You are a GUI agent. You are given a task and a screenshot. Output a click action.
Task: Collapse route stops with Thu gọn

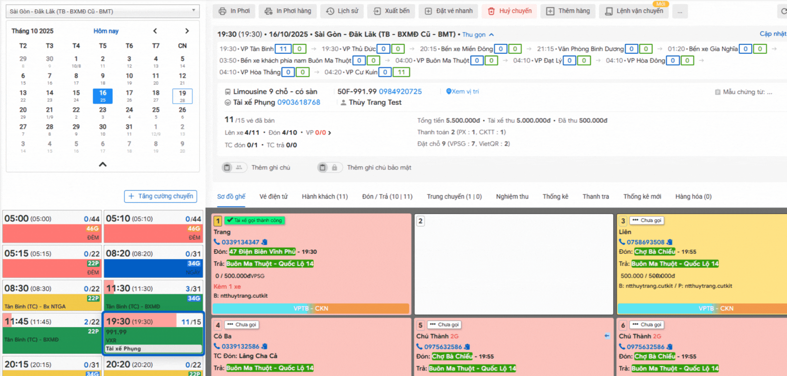tap(478, 35)
